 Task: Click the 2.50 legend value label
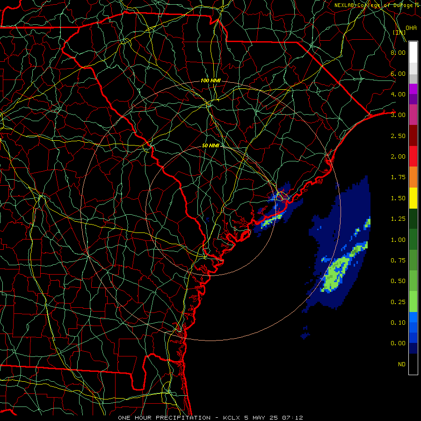coord(398,136)
